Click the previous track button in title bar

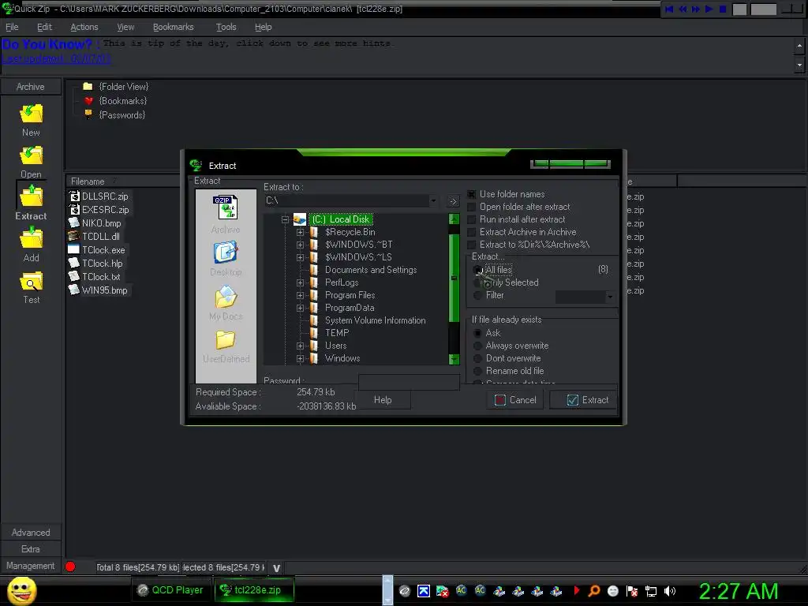coord(669,9)
